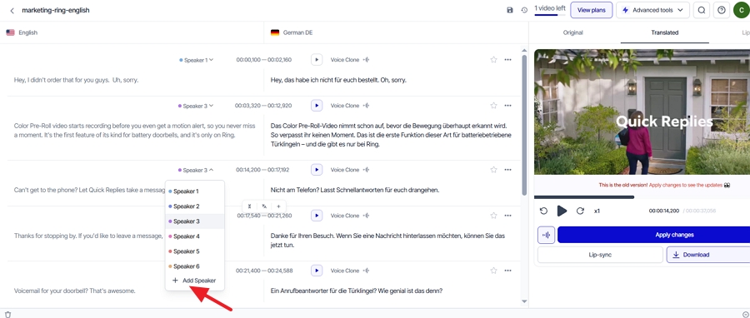Click Add Speaker in the dropdown
The image size is (750, 318).
coord(194,281)
